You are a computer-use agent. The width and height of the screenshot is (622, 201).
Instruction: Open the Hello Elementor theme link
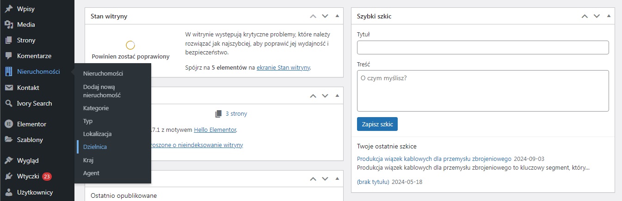(215, 130)
